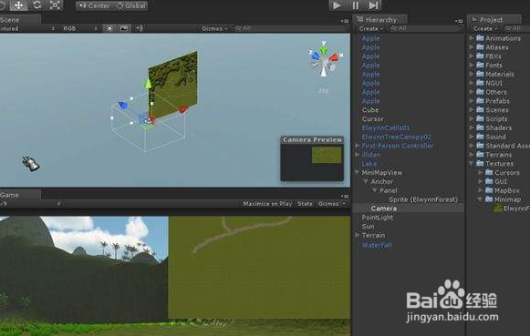The height and width of the screenshot is (336, 530).
Task: Start Play mode with the Play button
Action: point(337,5)
